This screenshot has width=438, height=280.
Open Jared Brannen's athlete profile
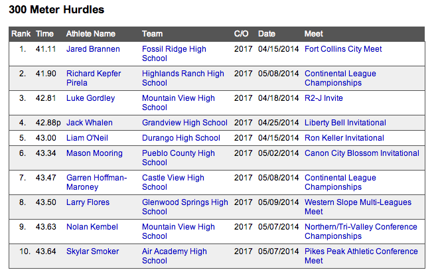93,49
